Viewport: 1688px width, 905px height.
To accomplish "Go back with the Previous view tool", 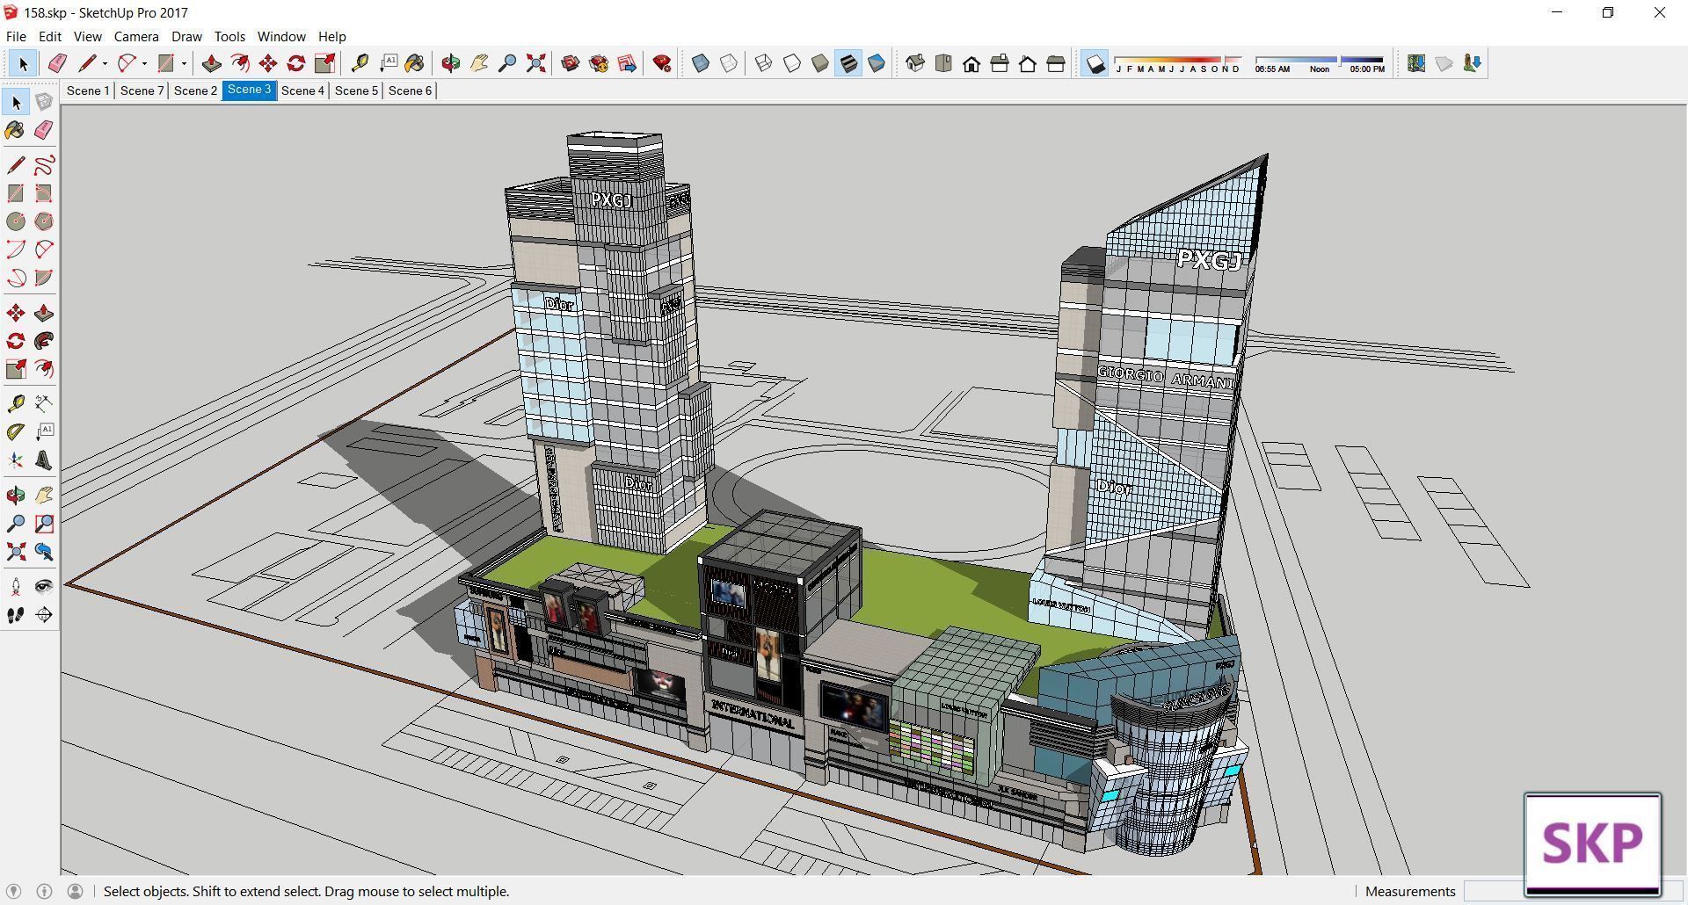I will pyautogui.click(x=44, y=552).
